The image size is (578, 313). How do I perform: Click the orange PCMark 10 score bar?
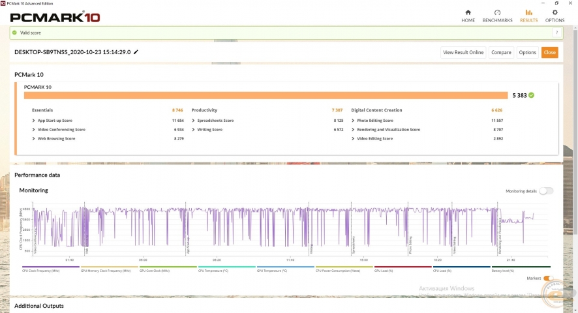tap(266, 95)
